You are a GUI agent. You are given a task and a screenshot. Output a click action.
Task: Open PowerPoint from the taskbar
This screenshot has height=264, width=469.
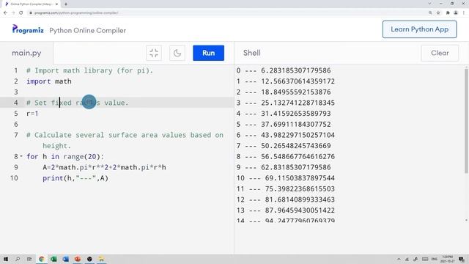[78, 259]
